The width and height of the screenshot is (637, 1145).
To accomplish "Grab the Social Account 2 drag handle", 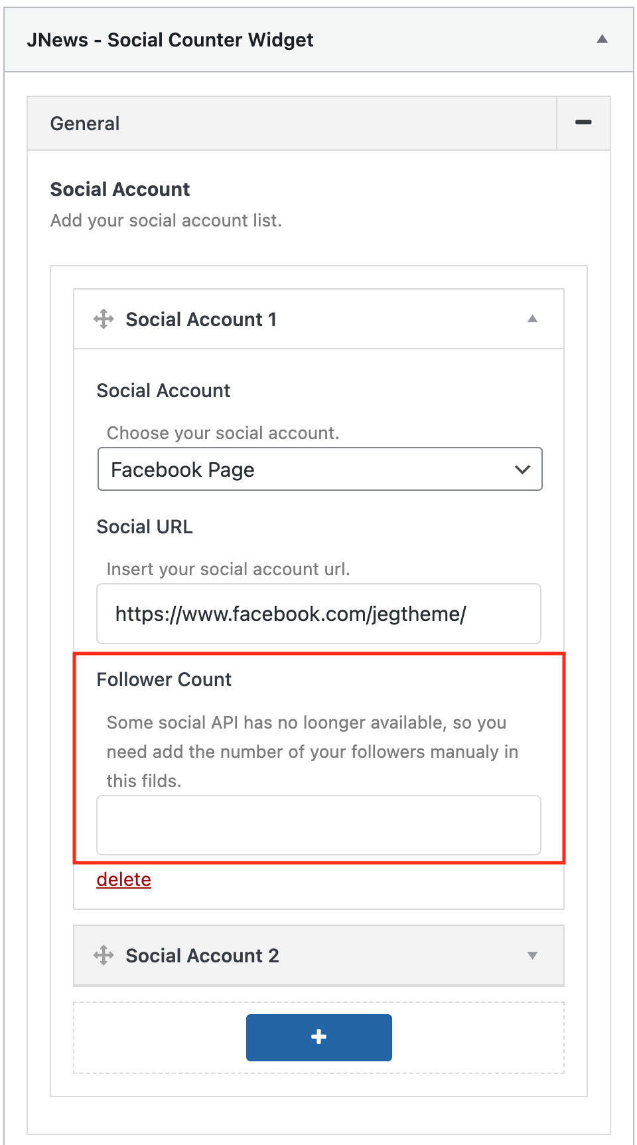I will click(x=104, y=955).
